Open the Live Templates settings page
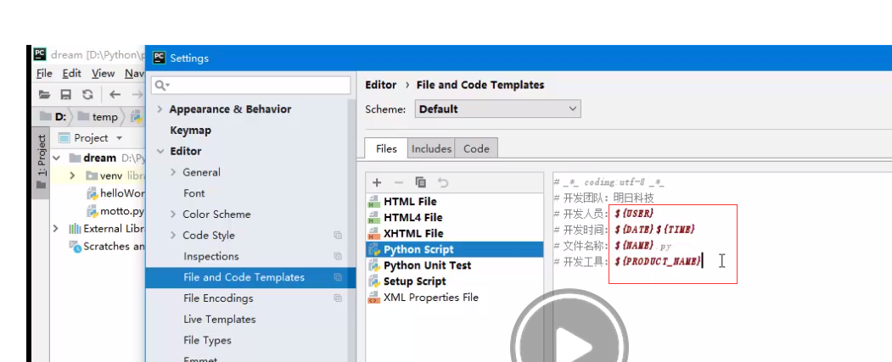 pyautogui.click(x=220, y=320)
